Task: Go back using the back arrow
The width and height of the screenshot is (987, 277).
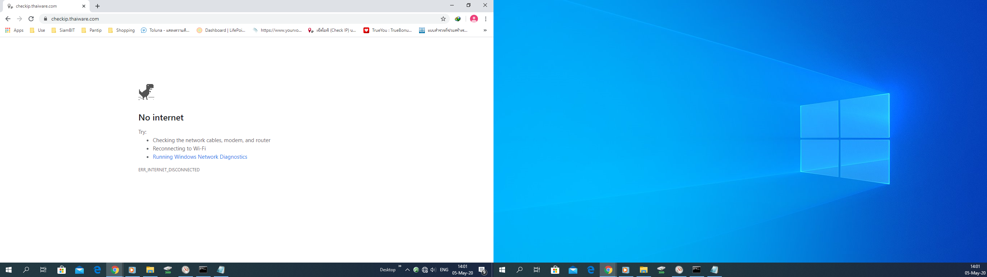Action: tap(8, 19)
